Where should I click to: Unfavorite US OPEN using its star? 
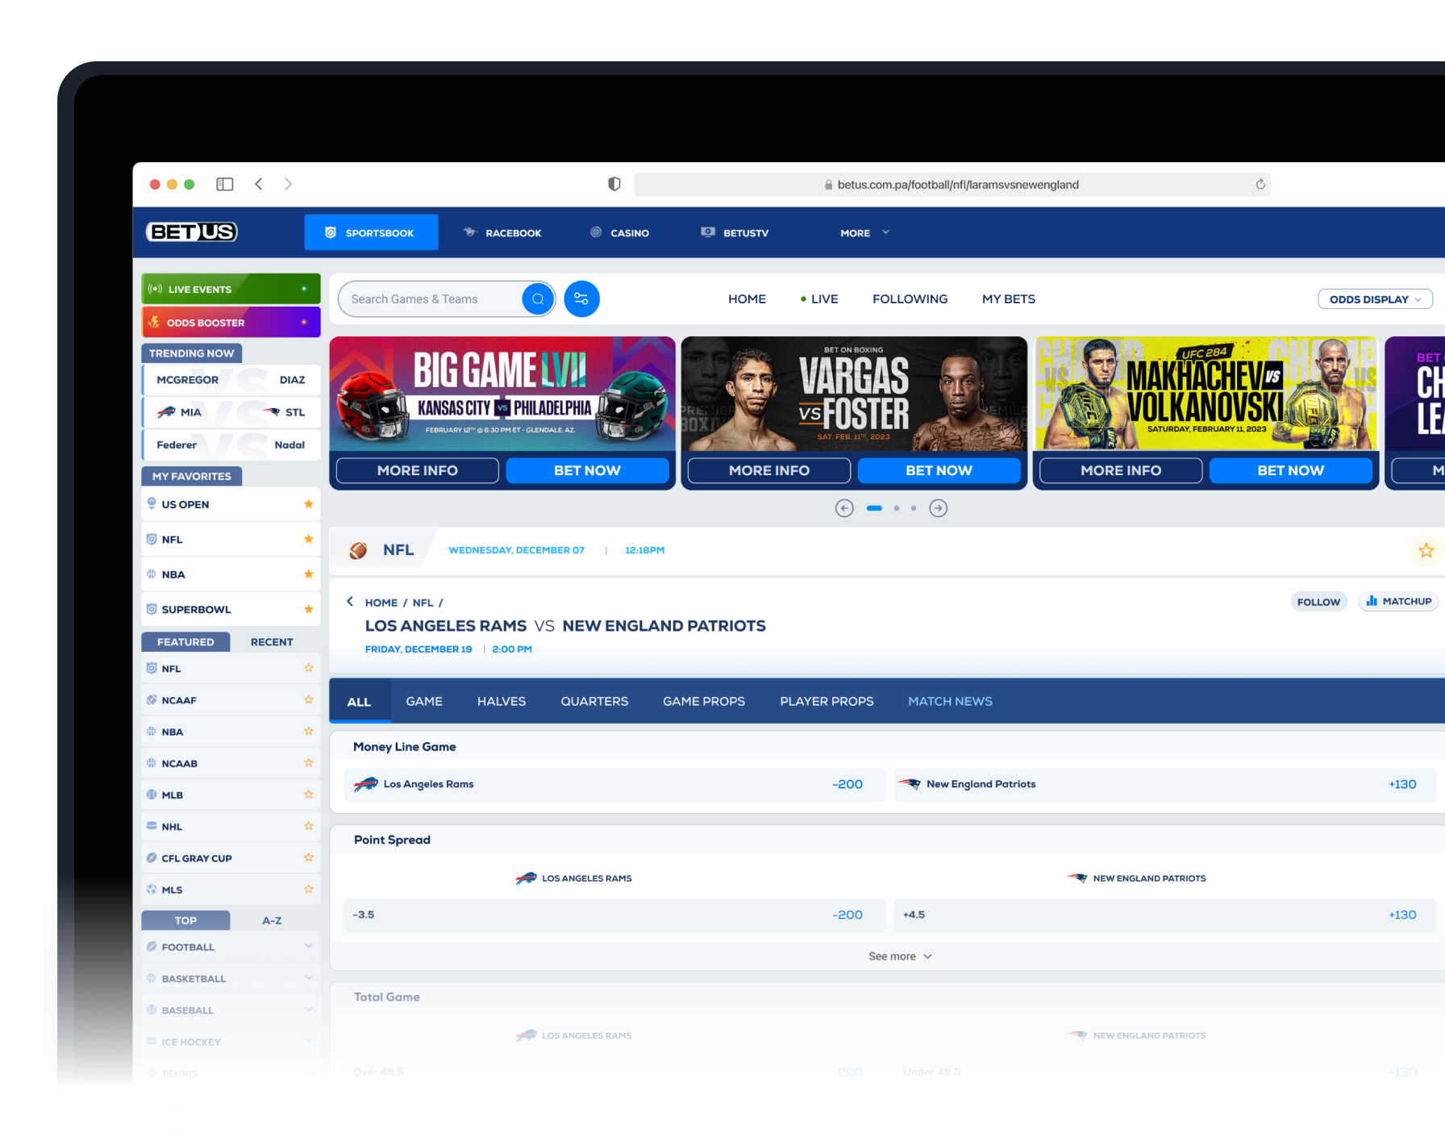(308, 504)
